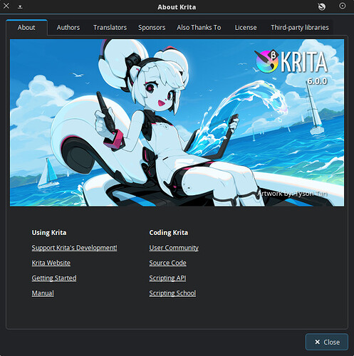Image resolution: width=354 pixels, height=356 pixels.
Task: Select the Also Thanks To tab
Action: click(x=199, y=28)
